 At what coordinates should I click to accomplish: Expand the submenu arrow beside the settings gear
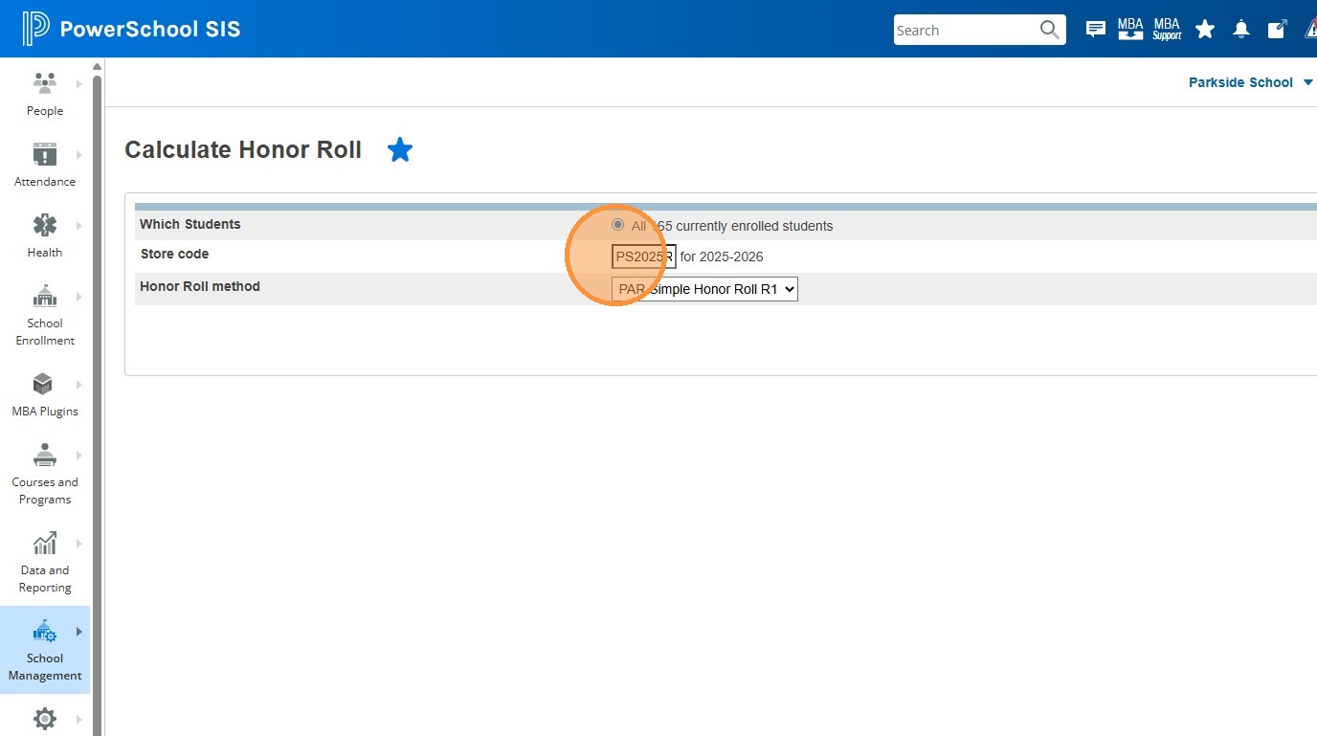tap(78, 719)
